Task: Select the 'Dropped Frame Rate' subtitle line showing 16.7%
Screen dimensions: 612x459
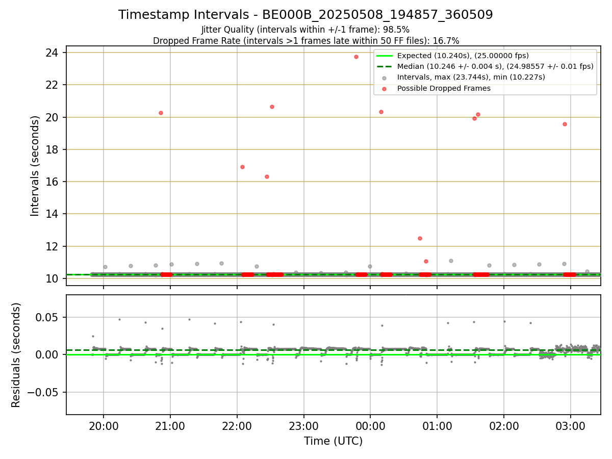Action: click(305, 41)
